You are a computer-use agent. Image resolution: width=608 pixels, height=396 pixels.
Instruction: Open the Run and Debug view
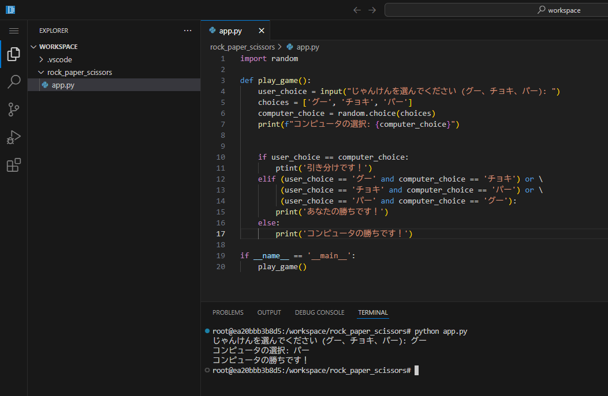(x=13, y=137)
